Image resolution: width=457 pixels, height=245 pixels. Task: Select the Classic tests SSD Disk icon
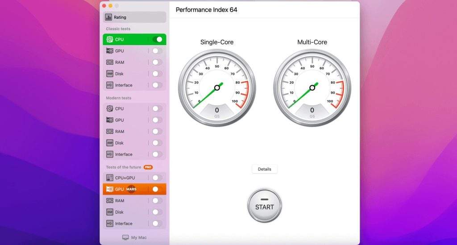(x=110, y=74)
